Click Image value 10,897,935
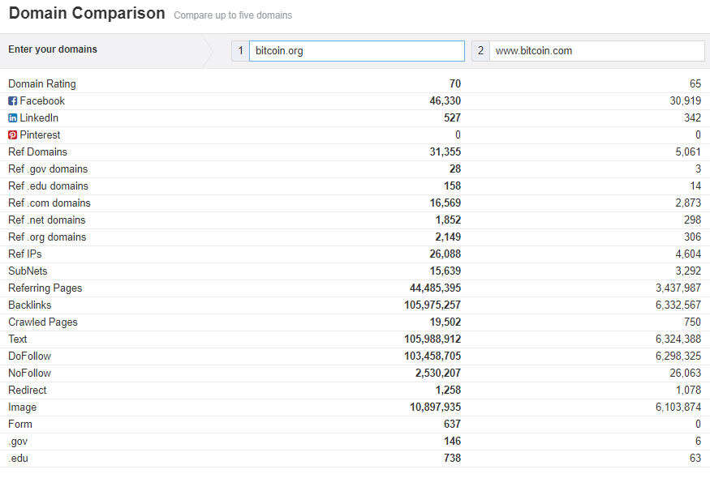 (x=435, y=407)
